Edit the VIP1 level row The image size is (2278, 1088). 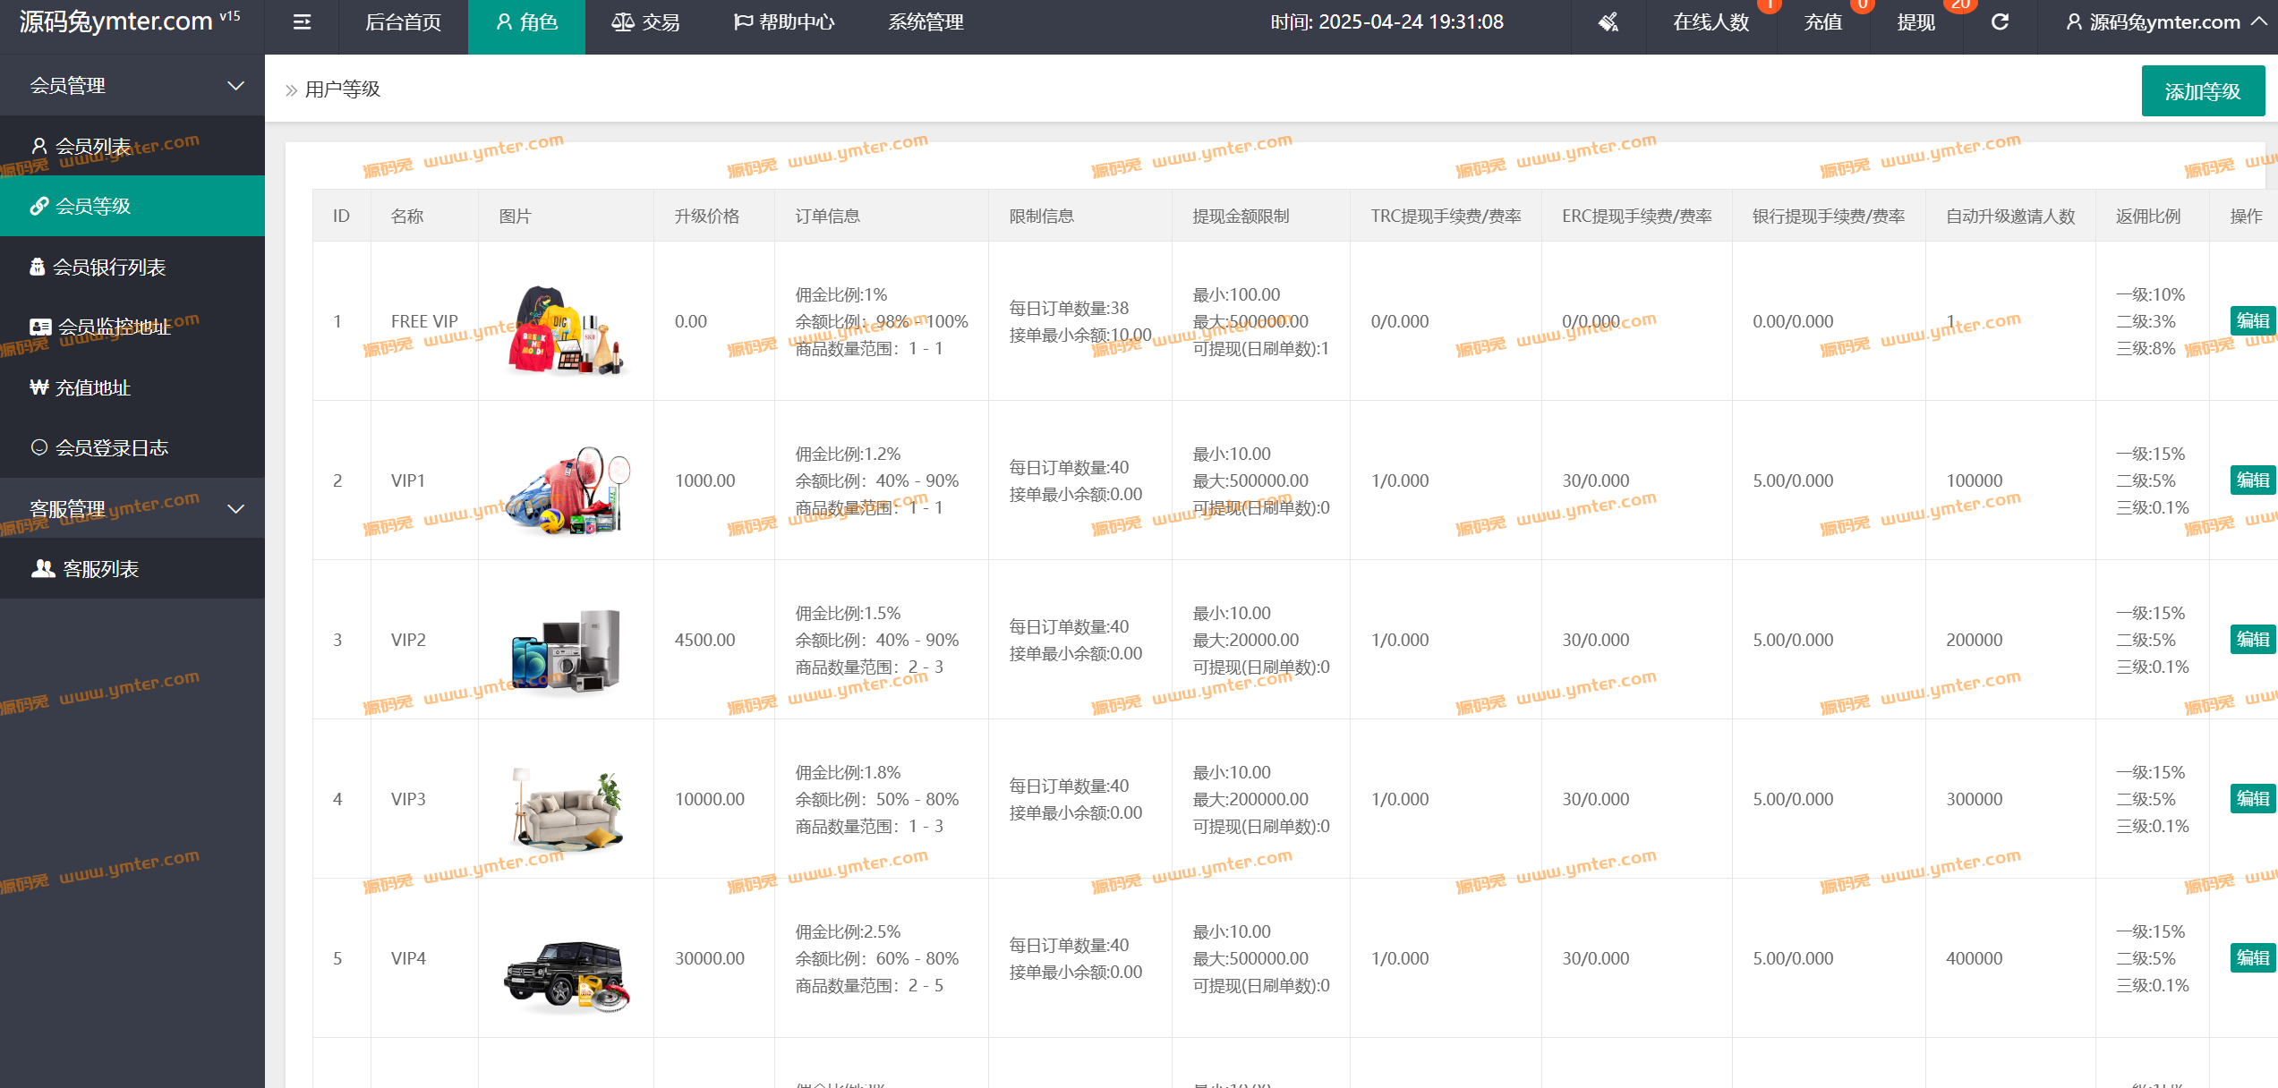[2252, 480]
